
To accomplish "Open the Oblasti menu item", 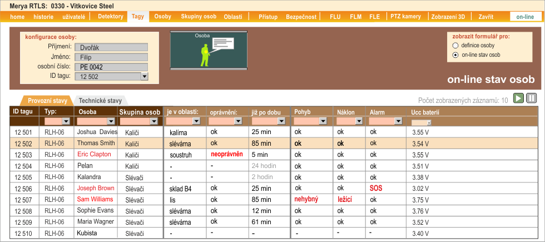I will [x=233, y=17].
